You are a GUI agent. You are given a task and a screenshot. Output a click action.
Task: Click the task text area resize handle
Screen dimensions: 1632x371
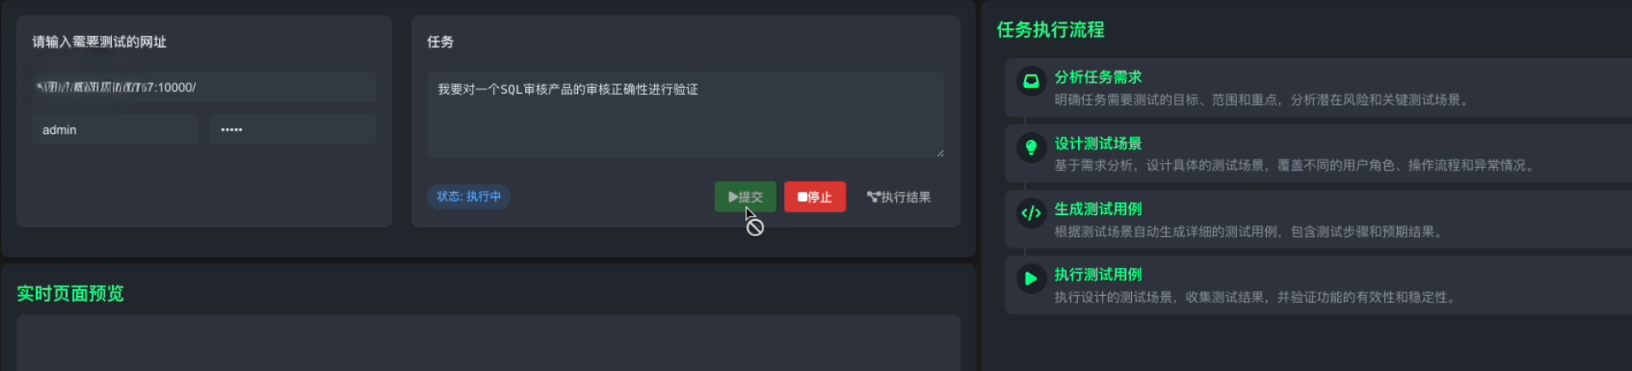click(940, 153)
